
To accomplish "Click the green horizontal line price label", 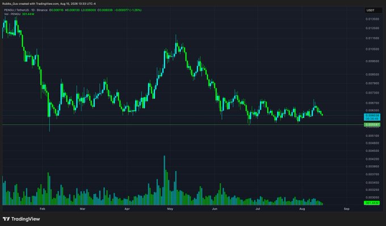I will tap(372, 124).
